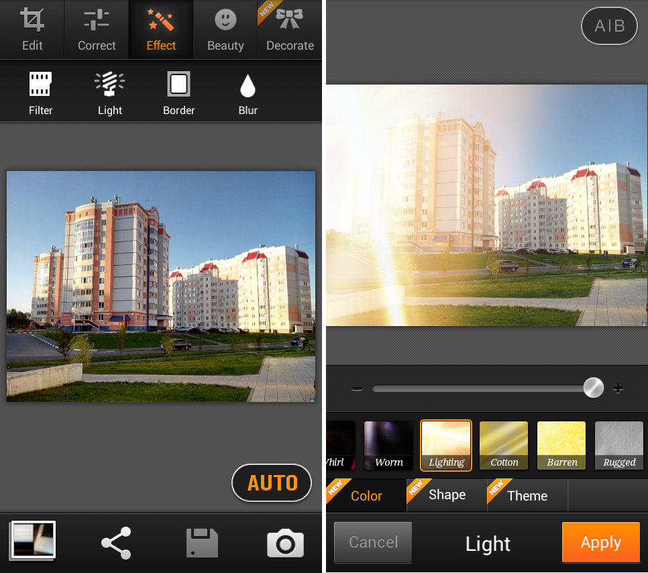This screenshot has width=648, height=573.
Task: Switch to the Edit tab
Action: coord(32,30)
